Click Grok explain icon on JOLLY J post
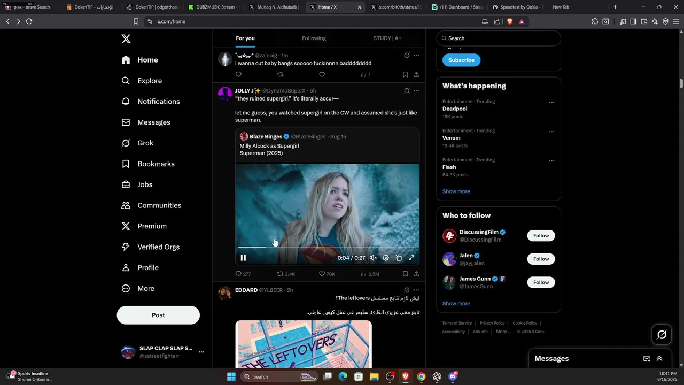Screen dimensions: 684x385 [x=407, y=90]
